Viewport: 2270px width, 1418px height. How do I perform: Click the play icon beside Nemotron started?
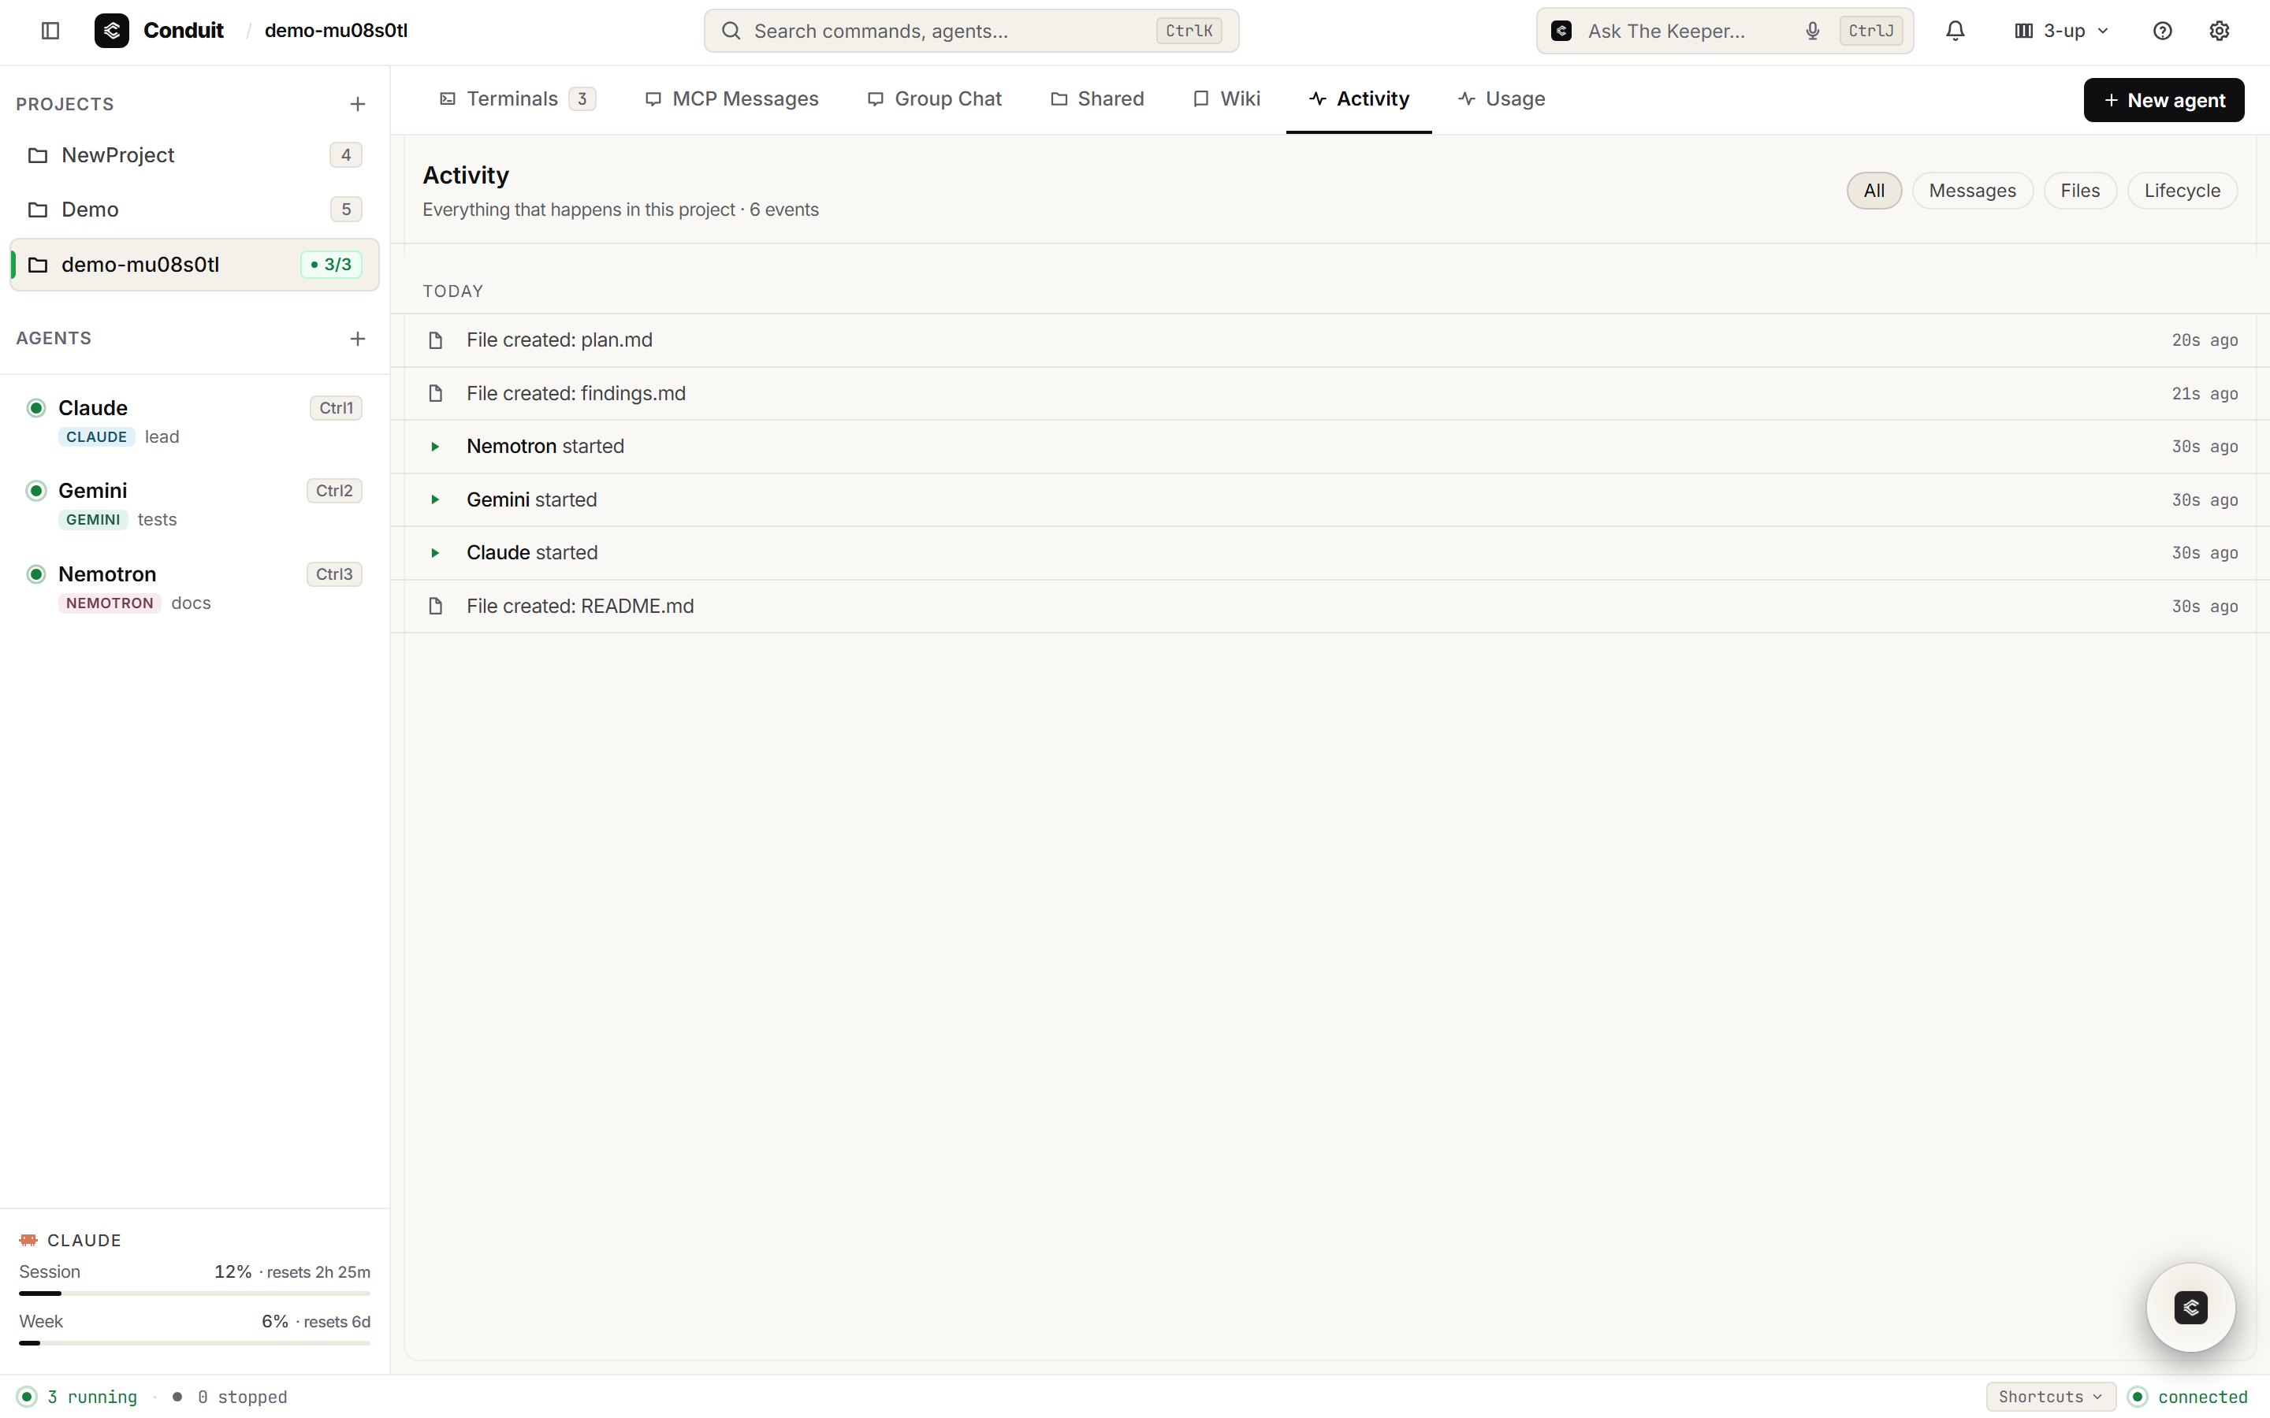[435, 447]
